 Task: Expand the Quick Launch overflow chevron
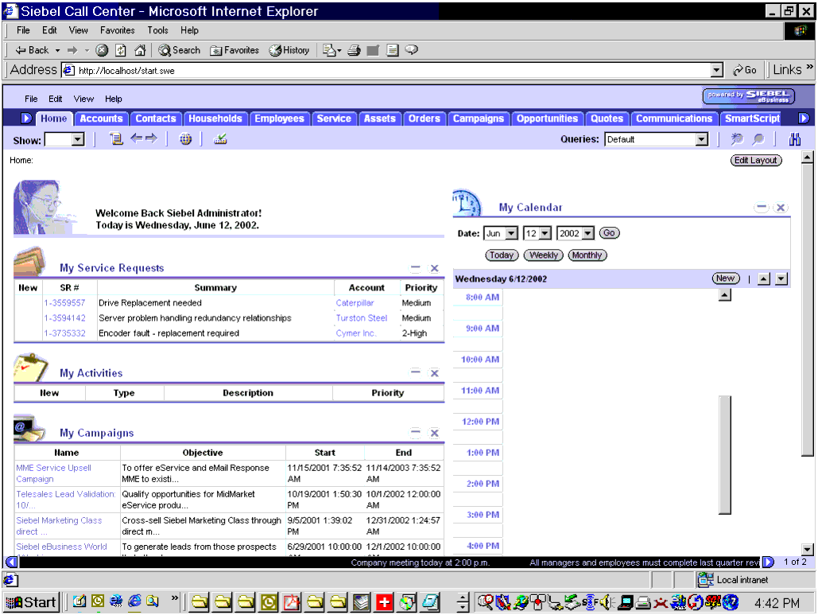click(x=175, y=597)
